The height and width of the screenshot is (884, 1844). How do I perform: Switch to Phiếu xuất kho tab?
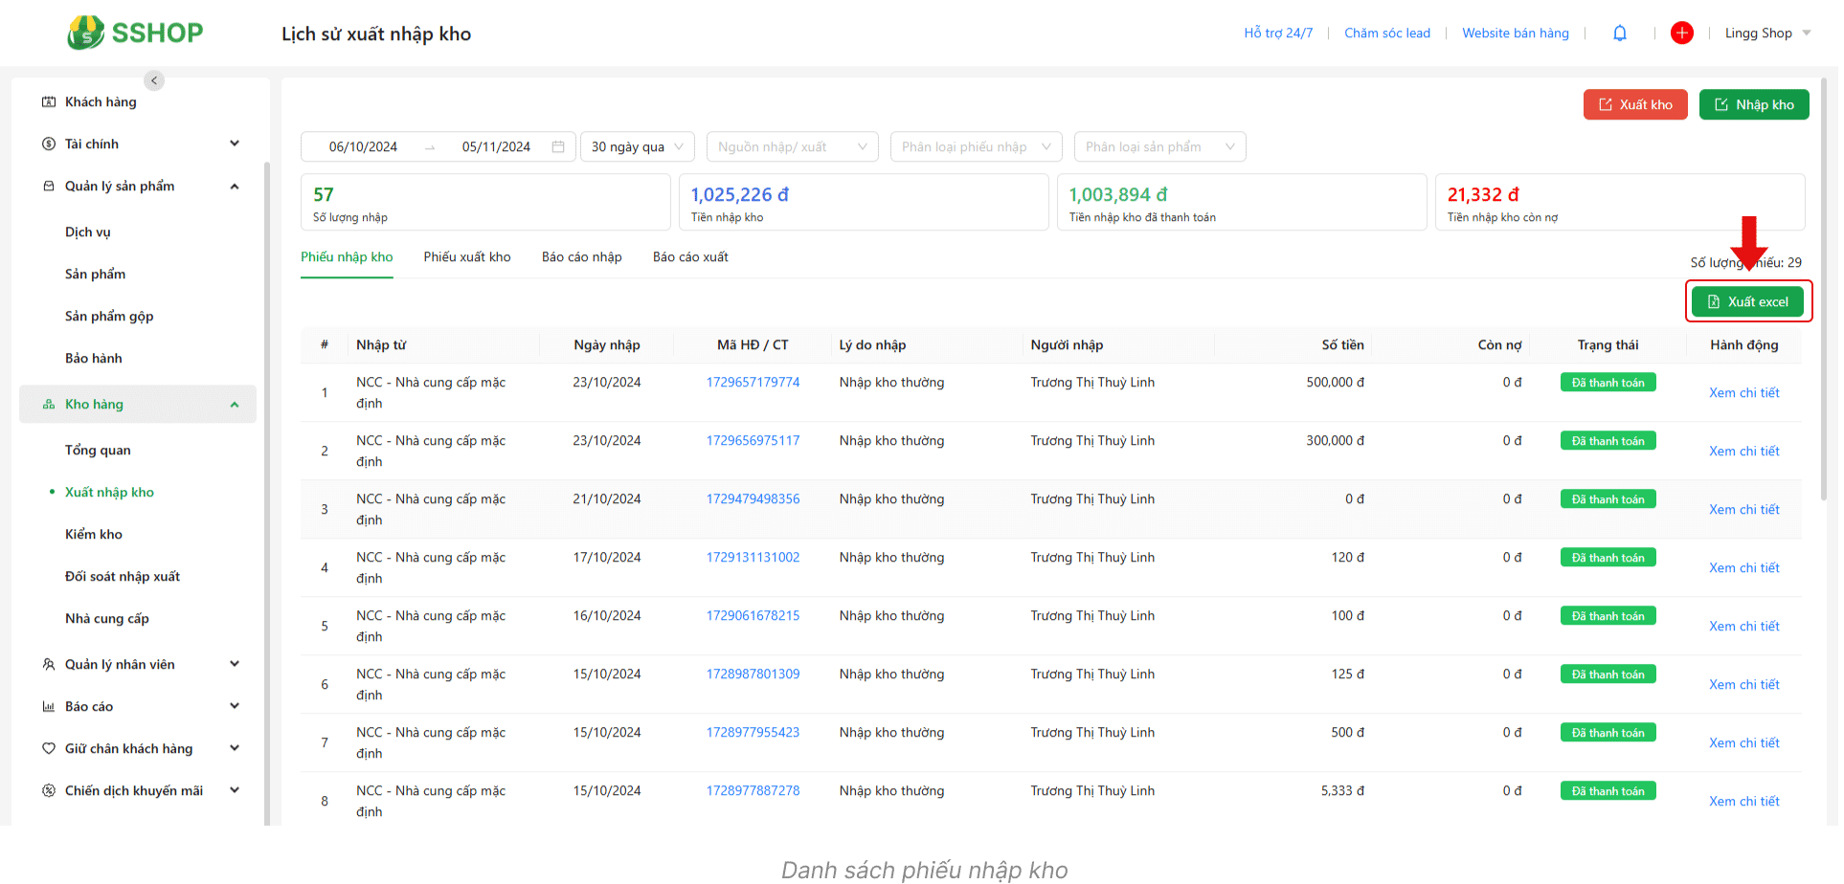(467, 257)
